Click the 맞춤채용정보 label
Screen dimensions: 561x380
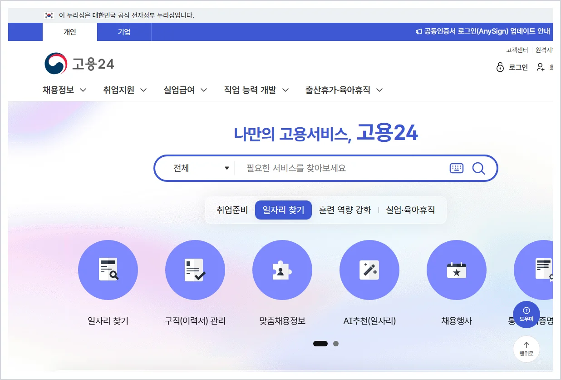click(282, 321)
